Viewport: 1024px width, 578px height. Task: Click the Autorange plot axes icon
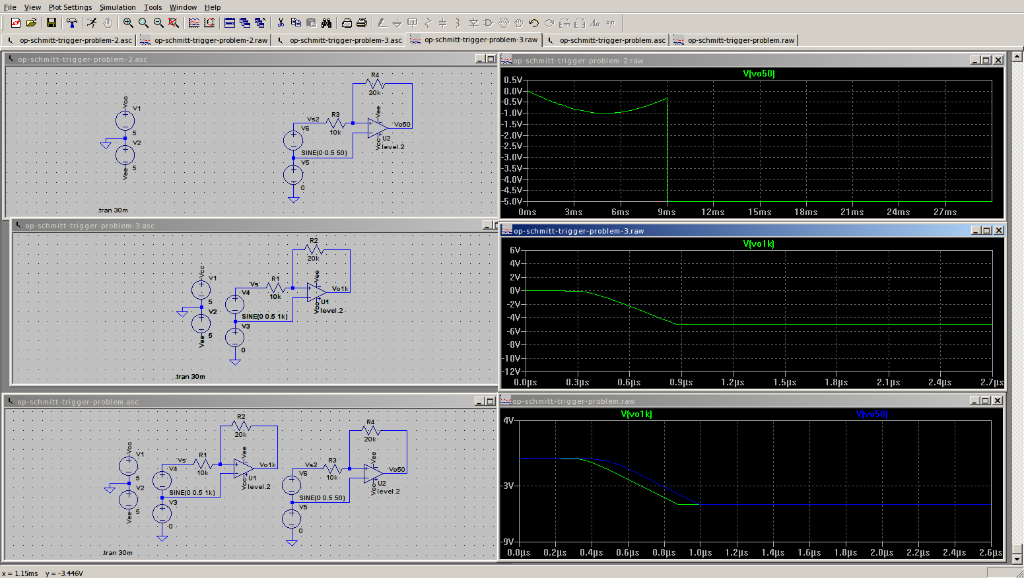point(194,23)
